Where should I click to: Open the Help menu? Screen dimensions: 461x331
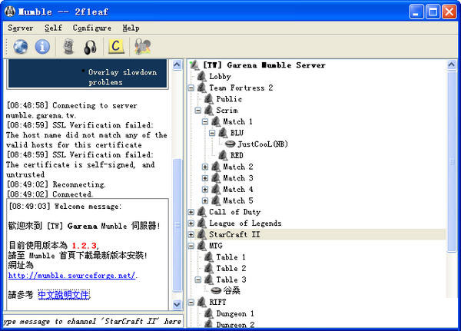131,28
